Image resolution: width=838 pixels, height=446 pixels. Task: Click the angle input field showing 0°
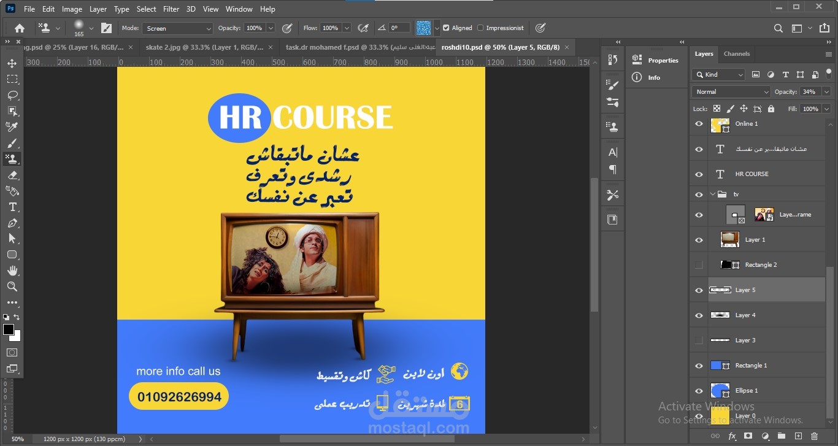tap(399, 28)
